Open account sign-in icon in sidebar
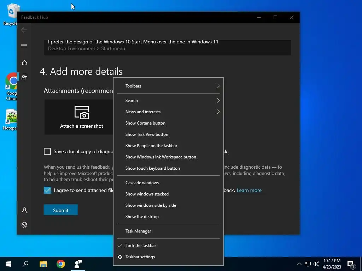 tap(24, 210)
